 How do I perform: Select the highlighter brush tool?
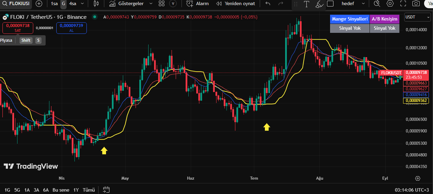[x=319, y=4]
